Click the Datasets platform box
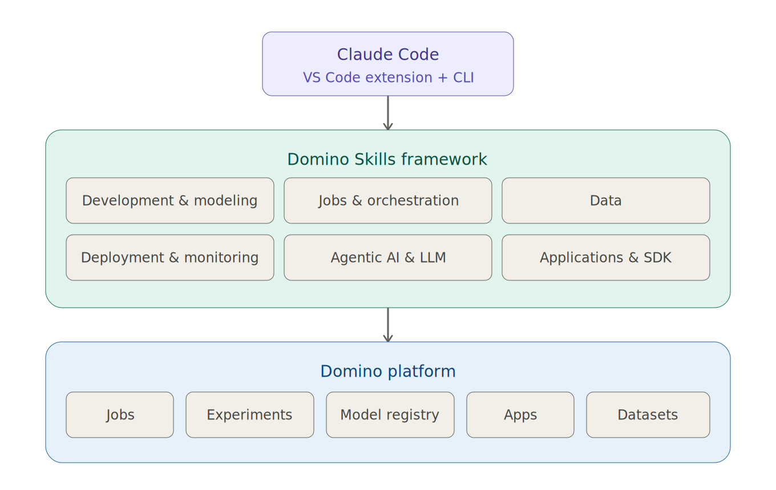The width and height of the screenshot is (776, 490). 648,415
